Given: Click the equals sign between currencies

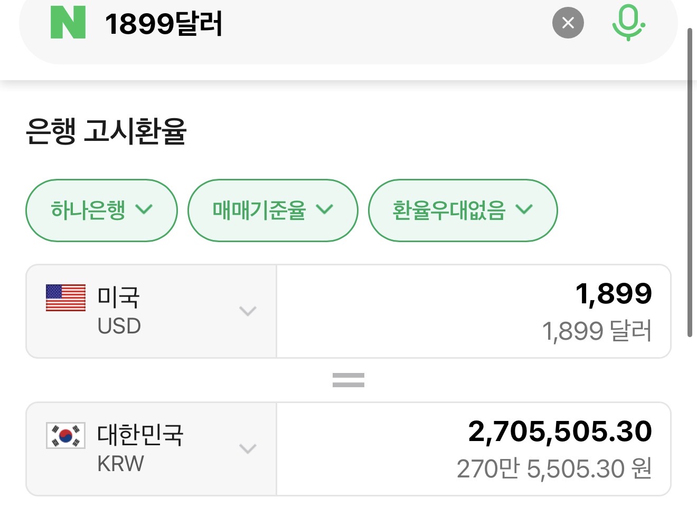Looking at the screenshot, I should (348, 380).
